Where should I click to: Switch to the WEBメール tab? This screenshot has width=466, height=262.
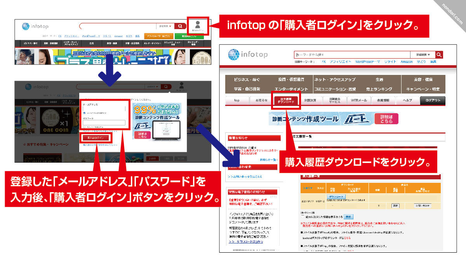point(359,100)
